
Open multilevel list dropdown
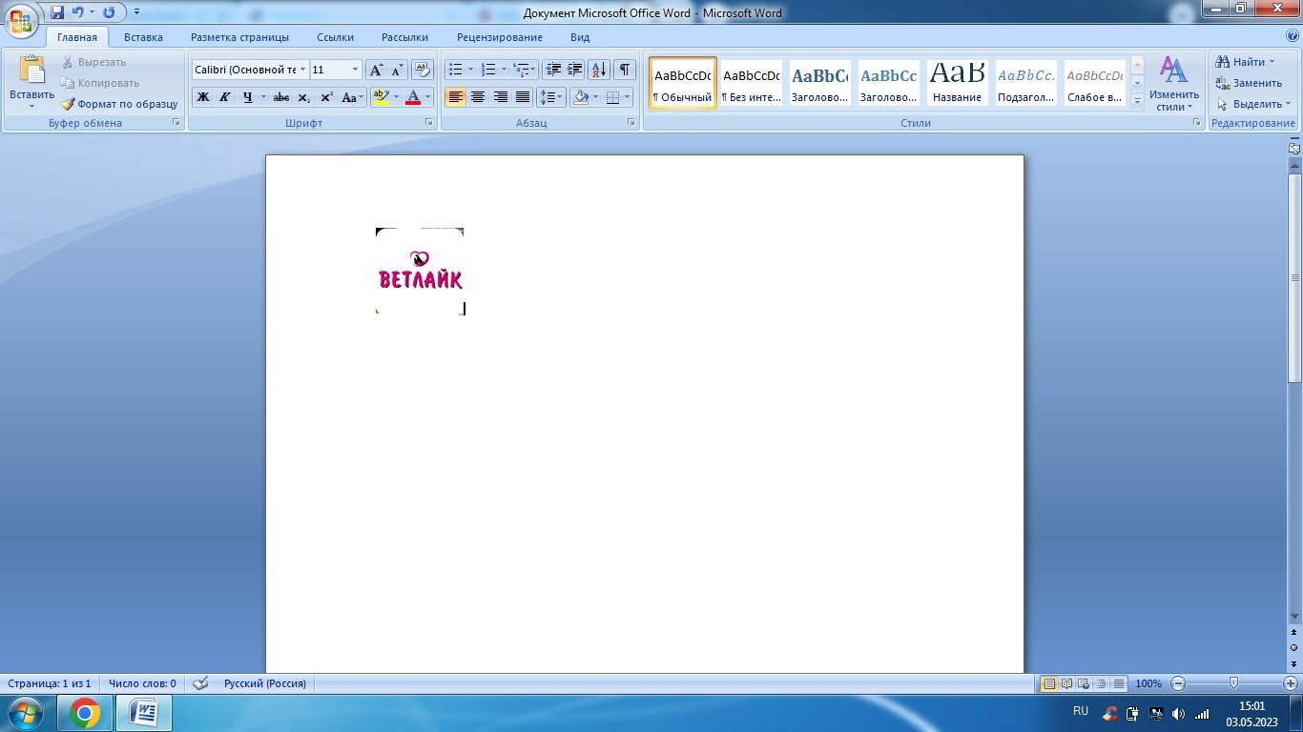[534, 70]
